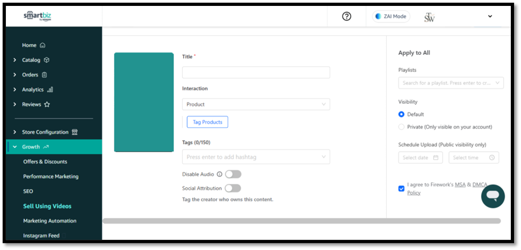Click the TSW account logo
The width and height of the screenshot is (521, 250).
coord(429,17)
